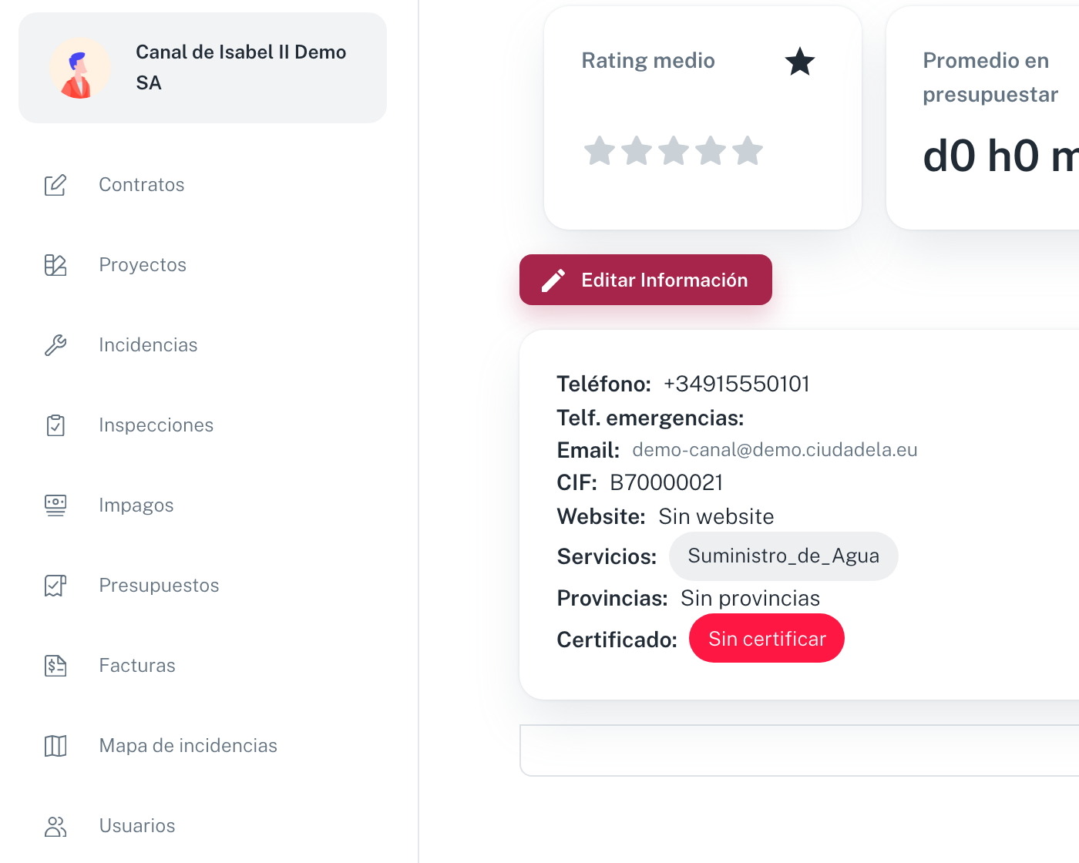Viewport: 1079px width, 863px height.
Task: Open Mapa de incidencias label
Action: [188, 746]
